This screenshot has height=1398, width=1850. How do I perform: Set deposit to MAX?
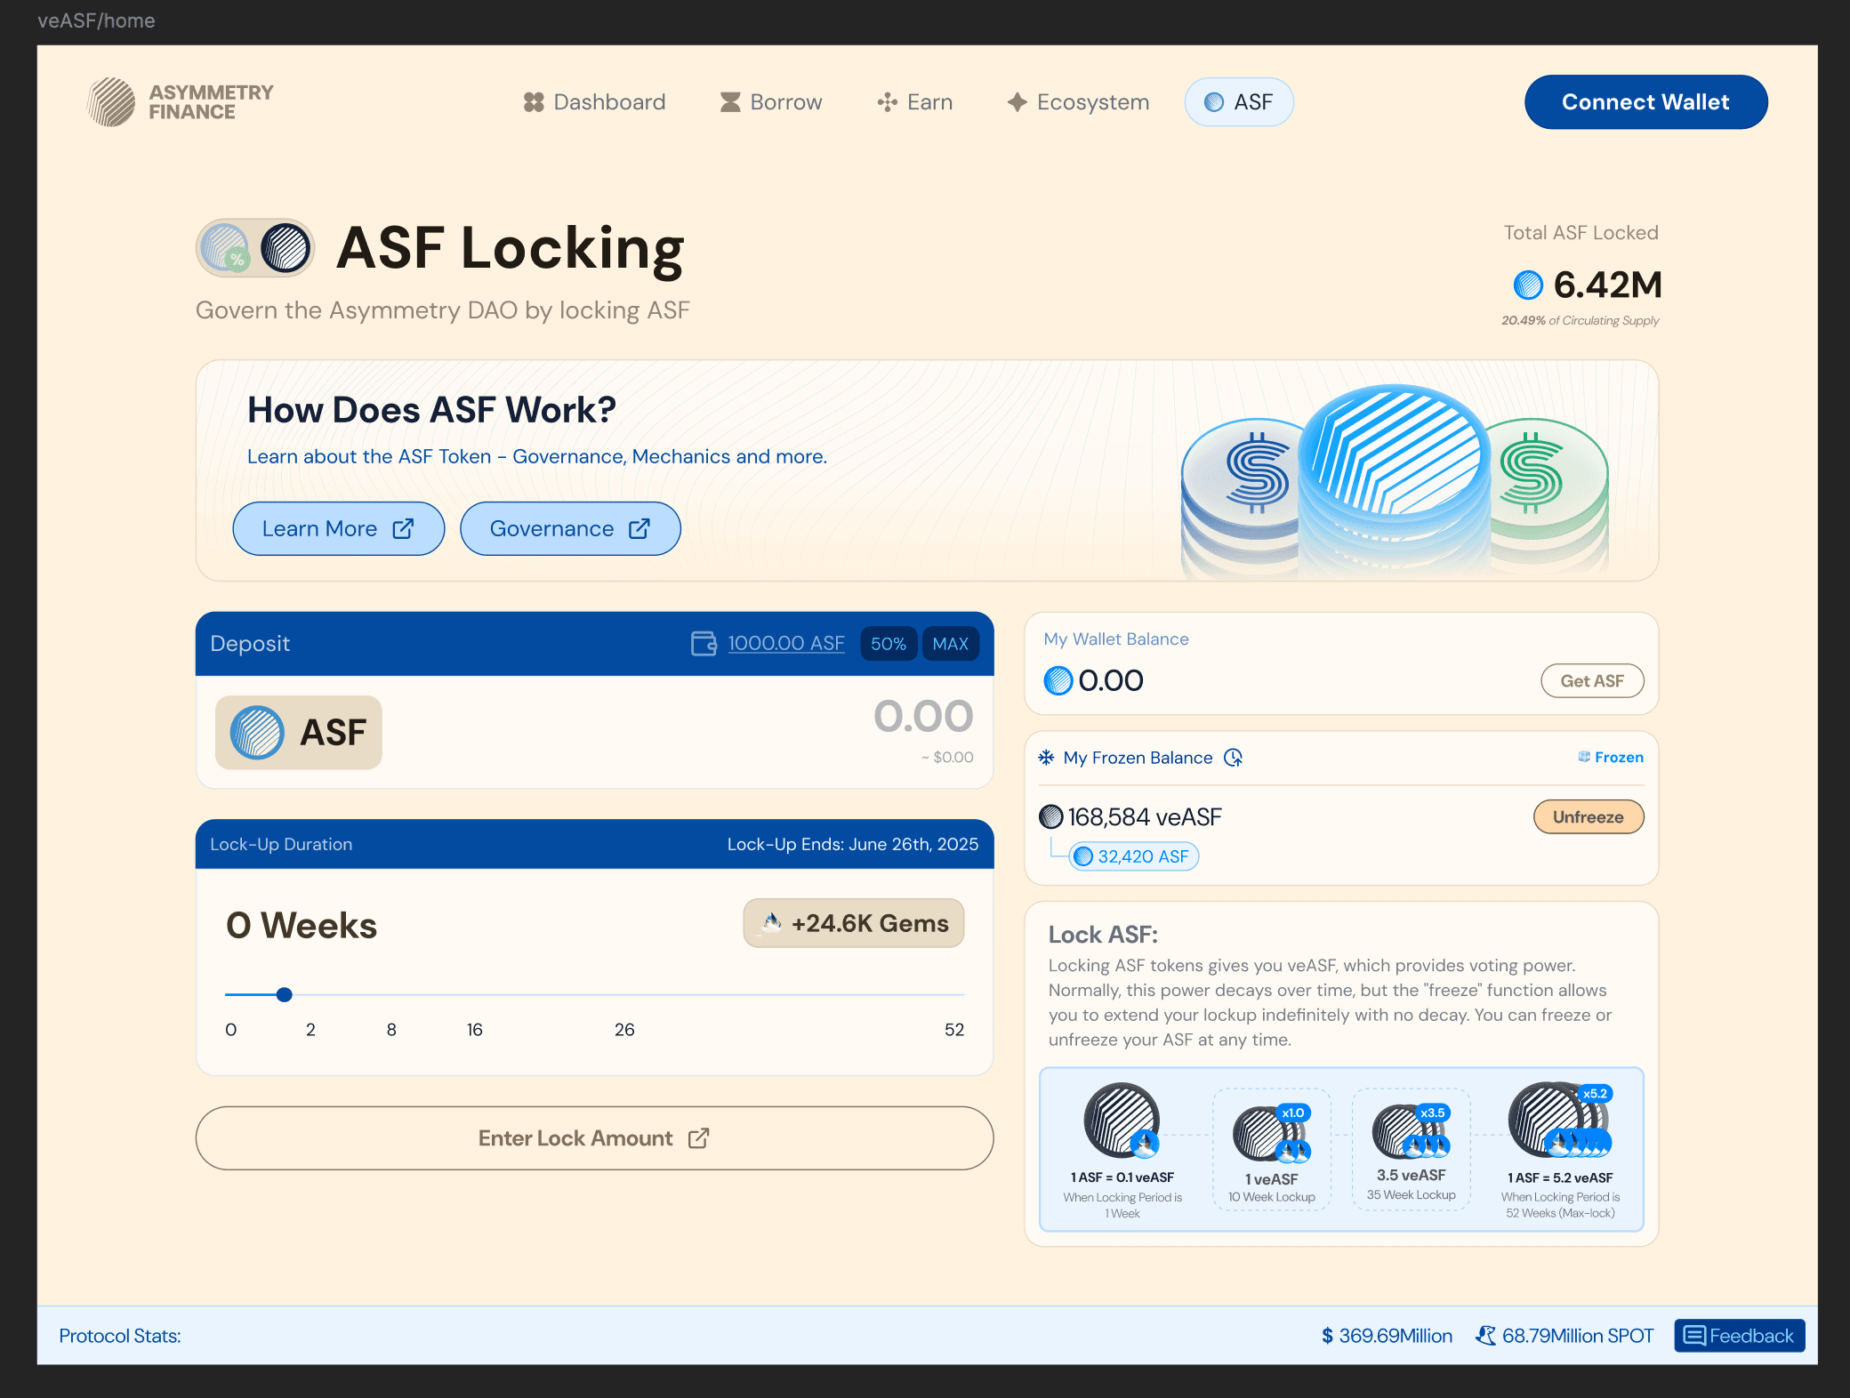(x=950, y=644)
